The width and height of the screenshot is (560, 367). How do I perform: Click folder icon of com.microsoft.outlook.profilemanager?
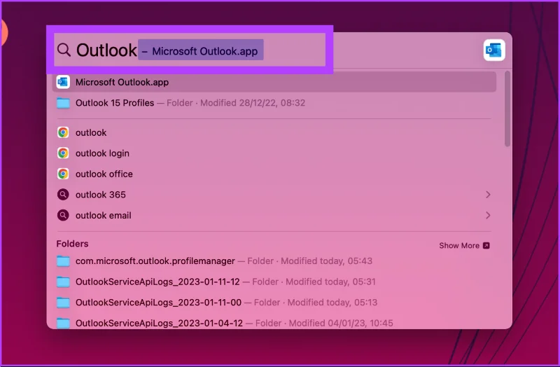click(x=63, y=261)
